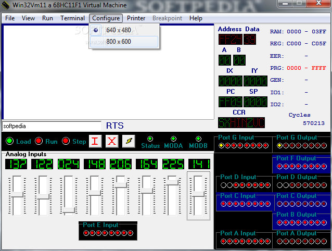Click the analog slider under value 141
This screenshot has height=251, width=332.
(198, 194)
